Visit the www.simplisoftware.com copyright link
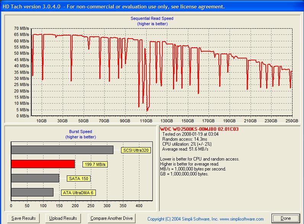Viewport: 304px width, 224px height. pyautogui.click(x=242, y=219)
